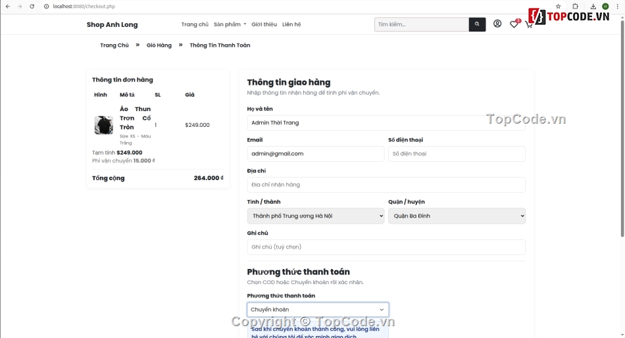
Task: Open the browser downloads icon
Action: (x=593, y=7)
